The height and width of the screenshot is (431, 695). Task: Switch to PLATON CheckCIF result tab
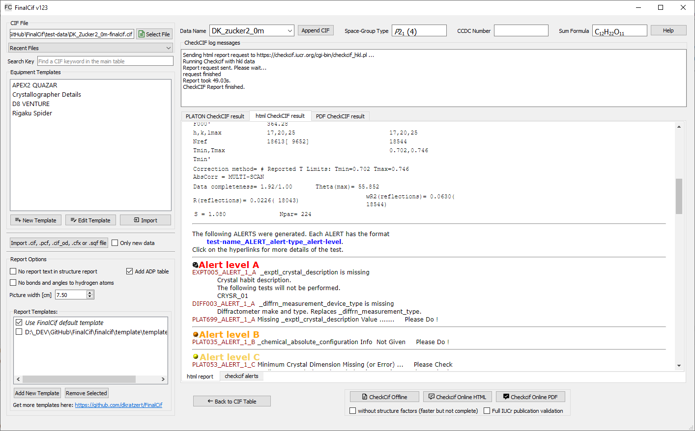pyautogui.click(x=215, y=116)
